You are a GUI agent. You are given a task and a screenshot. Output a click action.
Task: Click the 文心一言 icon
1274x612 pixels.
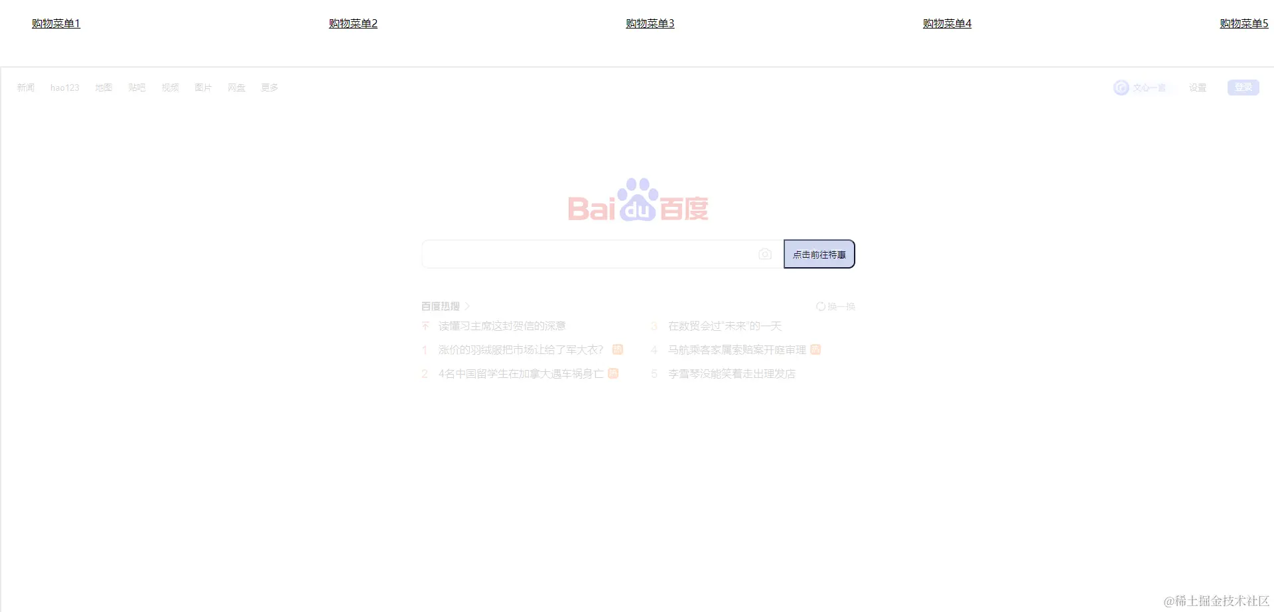pos(1121,88)
